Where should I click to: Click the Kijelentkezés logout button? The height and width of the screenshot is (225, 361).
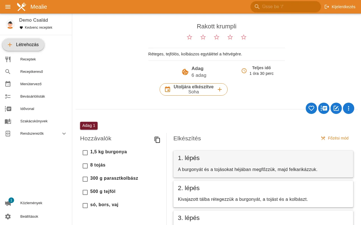[340, 7]
